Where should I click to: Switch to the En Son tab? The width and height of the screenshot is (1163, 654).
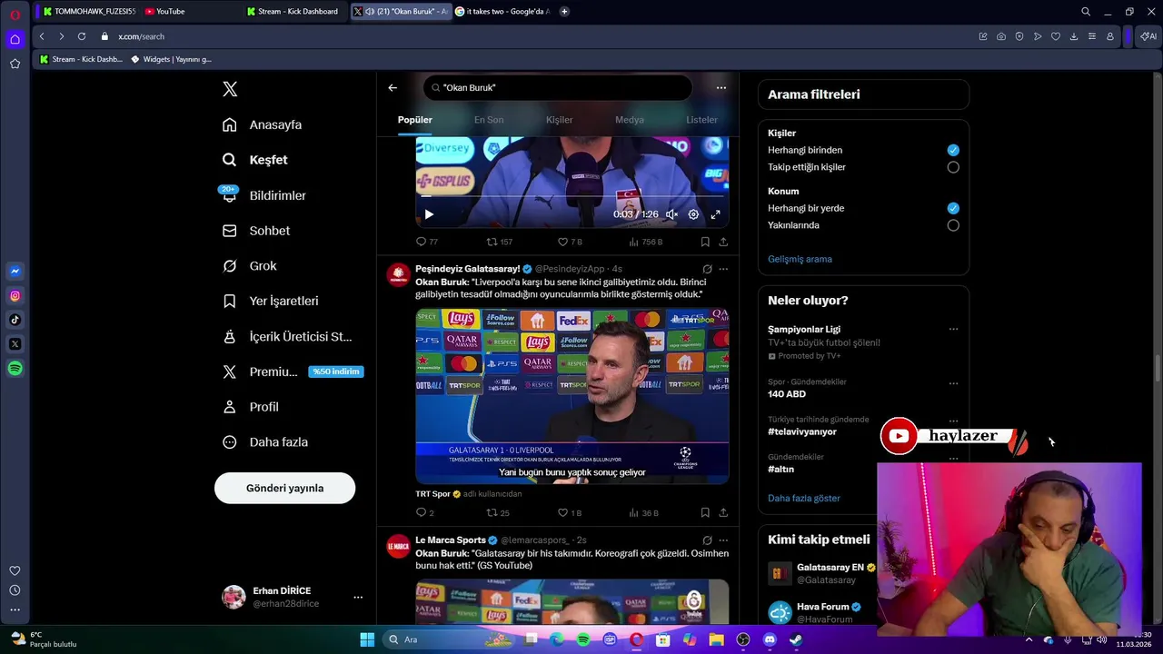pos(489,120)
